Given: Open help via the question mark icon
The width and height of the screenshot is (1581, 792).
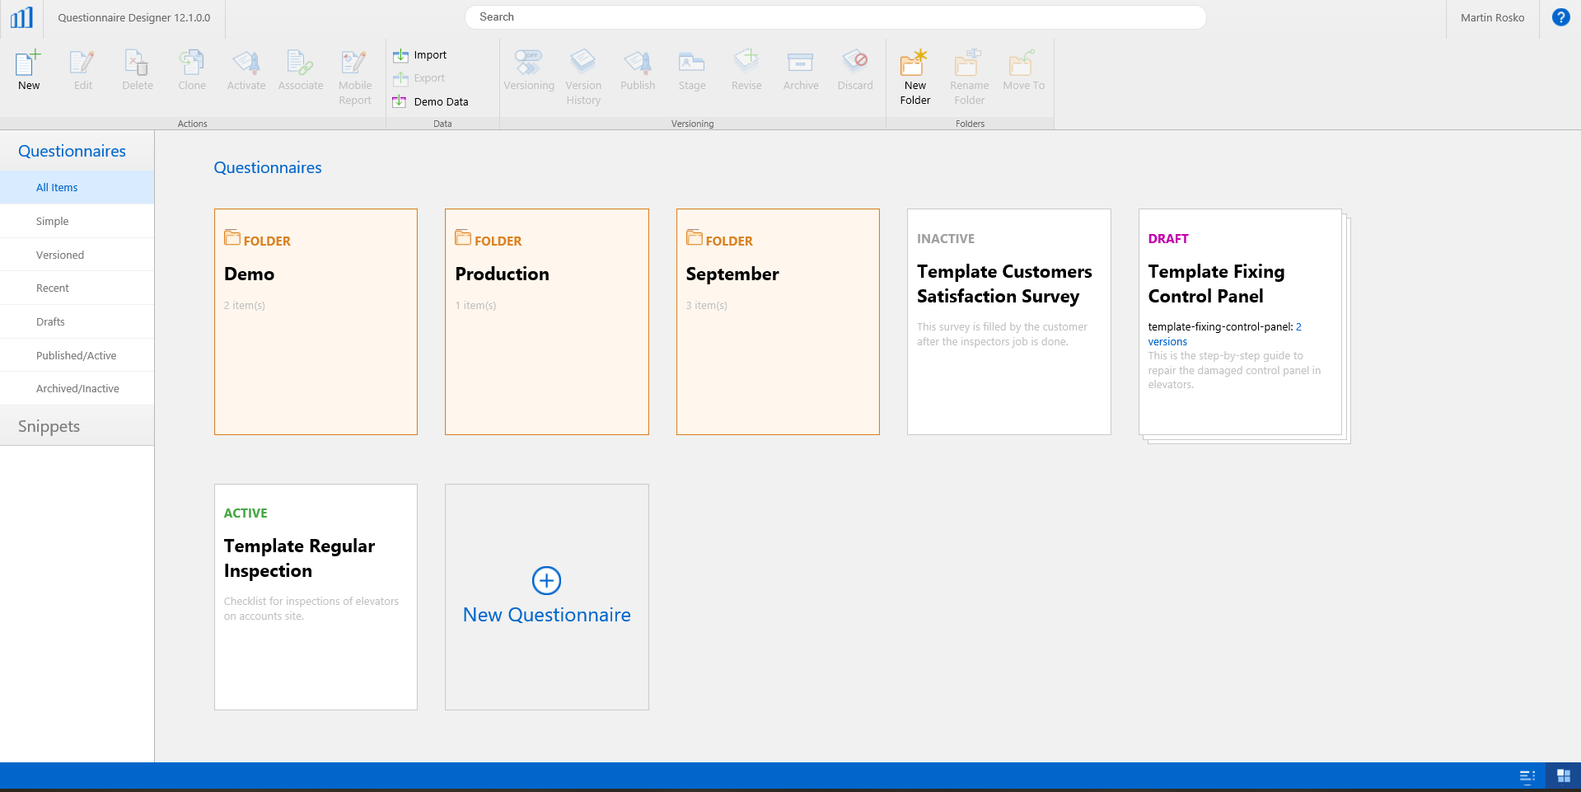Looking at the screenshot, I should (x=1560, y=17).
